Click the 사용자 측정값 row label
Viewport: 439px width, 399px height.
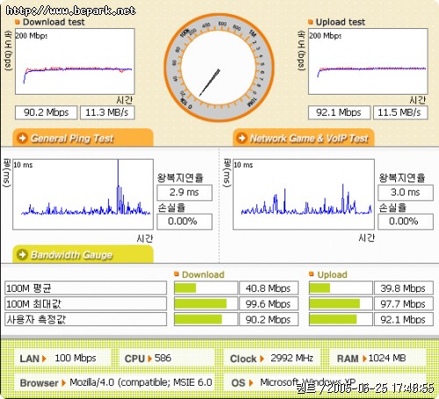[85, 319]
